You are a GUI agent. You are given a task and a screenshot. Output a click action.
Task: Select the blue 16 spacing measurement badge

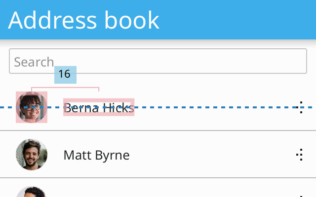(x=65, y=75)
